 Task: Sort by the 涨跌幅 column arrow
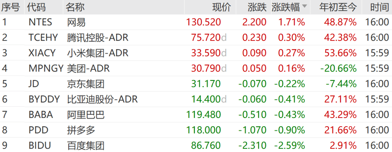pos(304,6)
